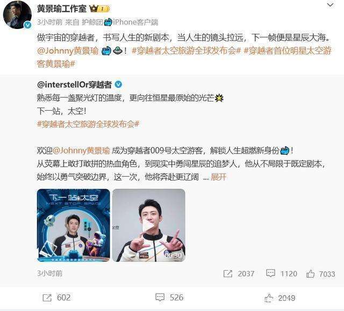Open hashtag 穿越者太空旅游全球发布会 in quoted post
This screenshot has width=344, height=311.
pyautogui.click(x=88, y=124)
